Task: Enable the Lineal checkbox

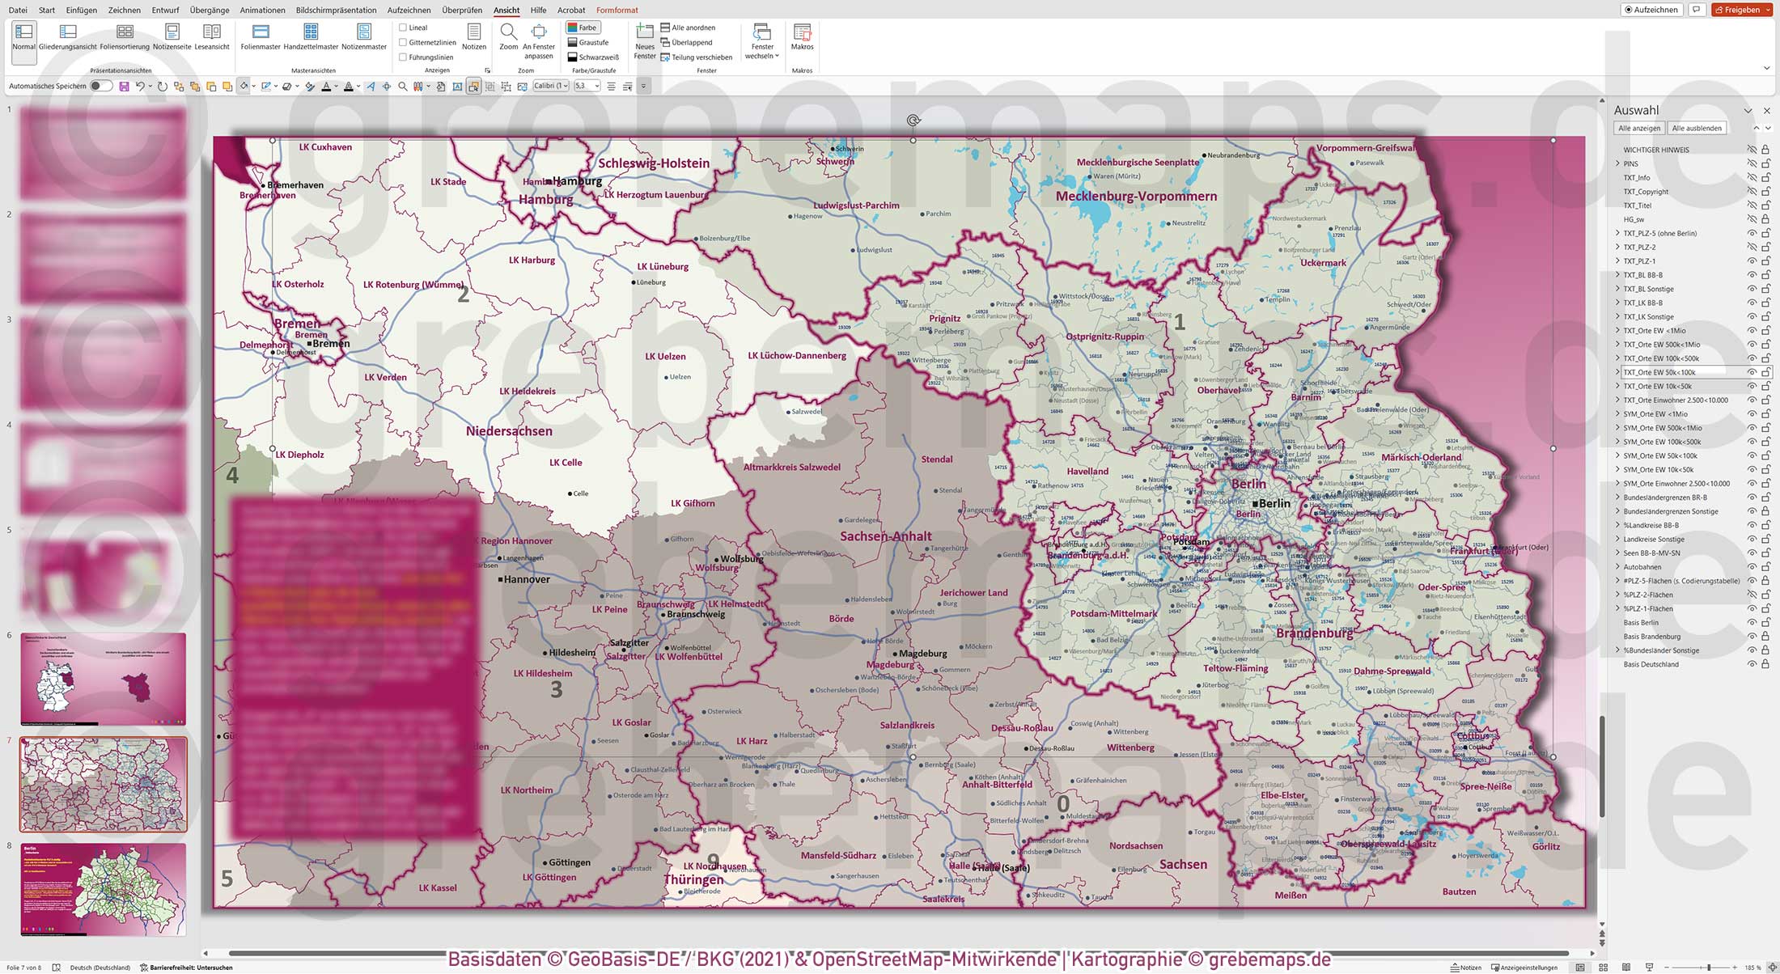Action: (402, 27)
